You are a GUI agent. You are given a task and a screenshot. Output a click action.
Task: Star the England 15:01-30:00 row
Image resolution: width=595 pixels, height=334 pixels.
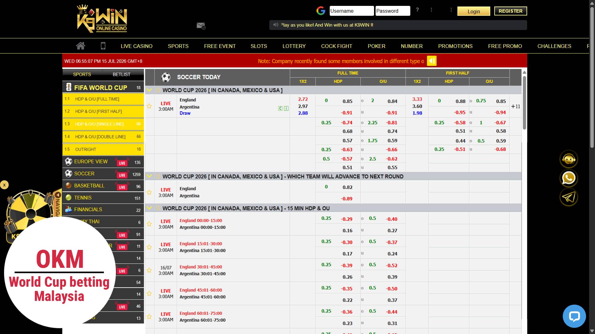pos(149,247)
